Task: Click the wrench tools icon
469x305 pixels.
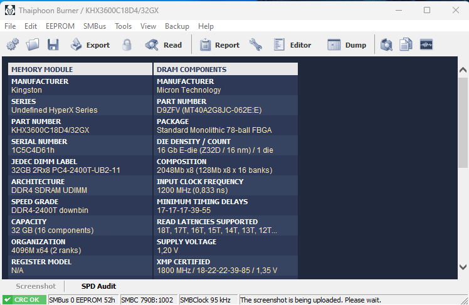Action: (x=255, y=45)
